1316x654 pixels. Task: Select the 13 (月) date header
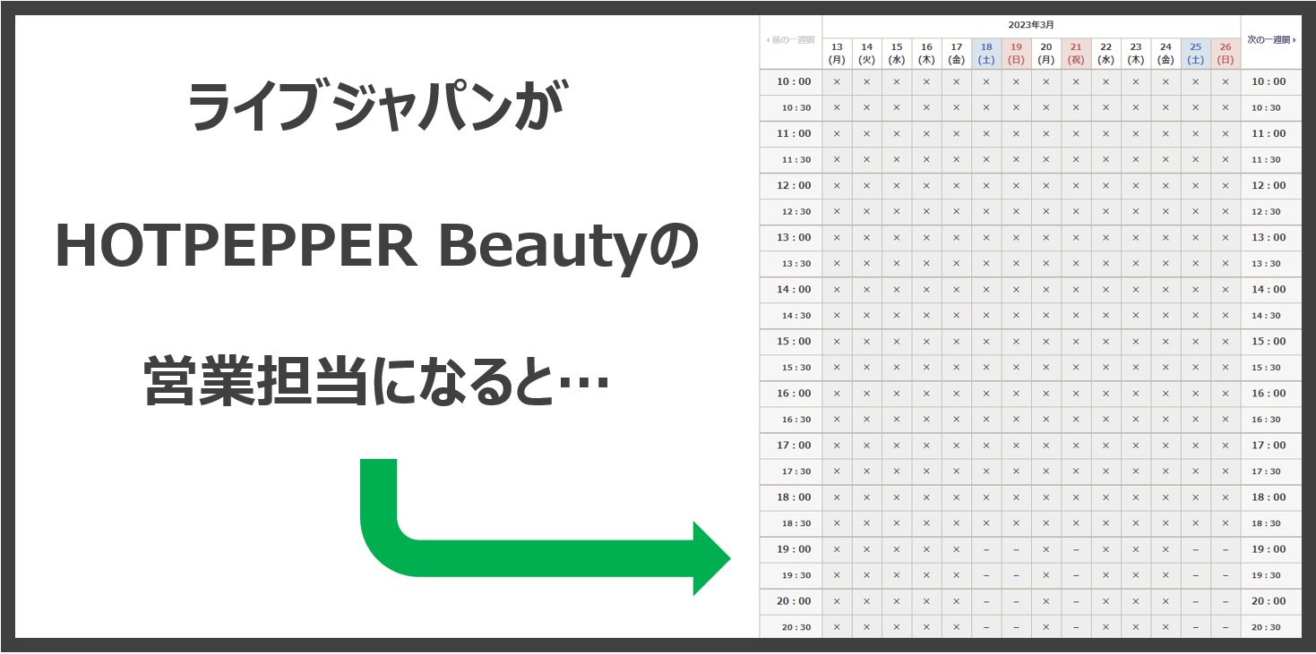click(x=837, y=54)
